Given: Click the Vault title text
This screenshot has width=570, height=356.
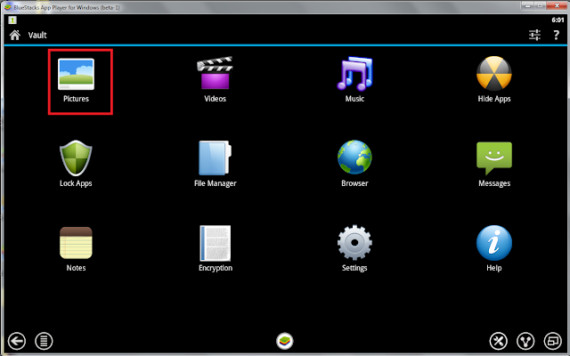Looking at the screenshot, I should click(37, 36).
